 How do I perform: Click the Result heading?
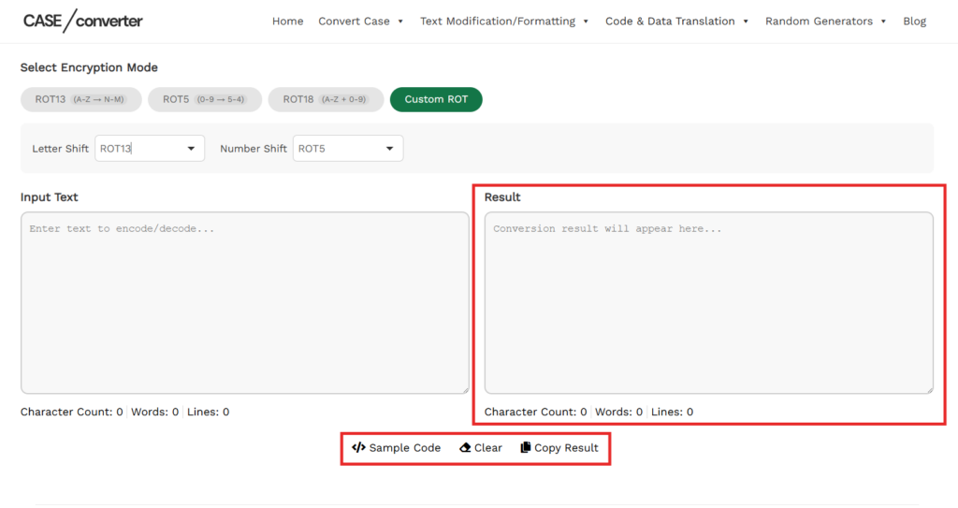click(x=502, y=196)
